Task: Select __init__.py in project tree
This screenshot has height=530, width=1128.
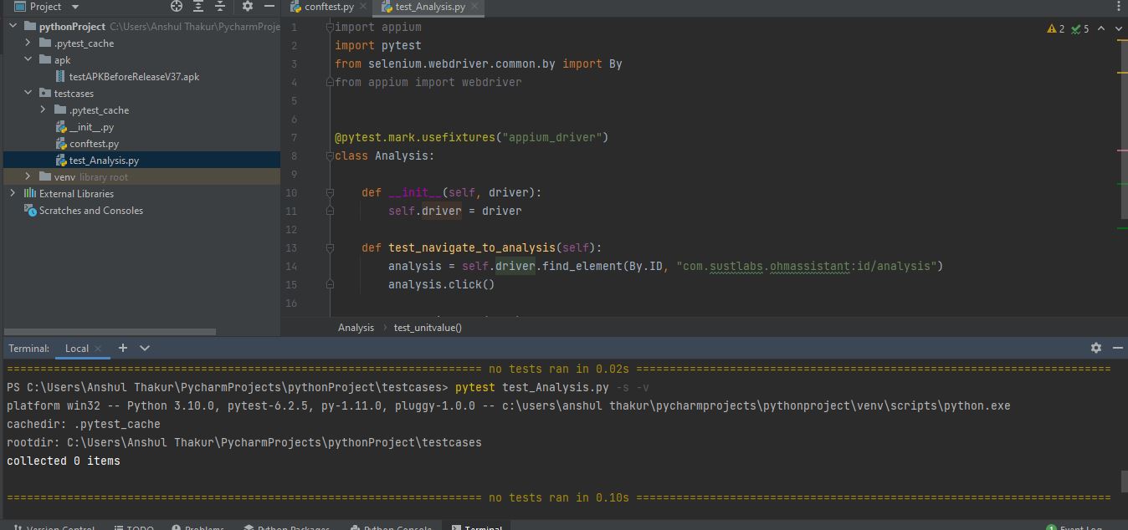Action: (91, 127)
